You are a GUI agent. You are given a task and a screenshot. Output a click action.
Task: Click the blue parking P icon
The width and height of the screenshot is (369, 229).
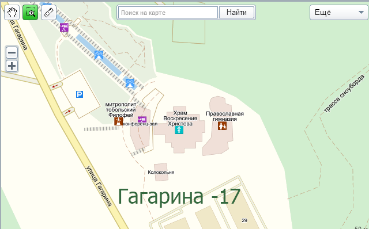click(80, 94)
